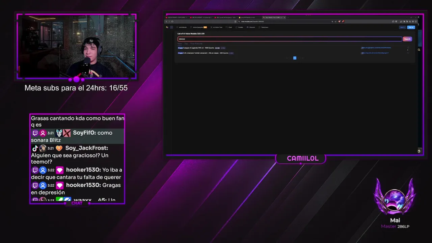Click Soy_JackFrost's chat message about teemo
432x243 pixels.
click(77, 155)
